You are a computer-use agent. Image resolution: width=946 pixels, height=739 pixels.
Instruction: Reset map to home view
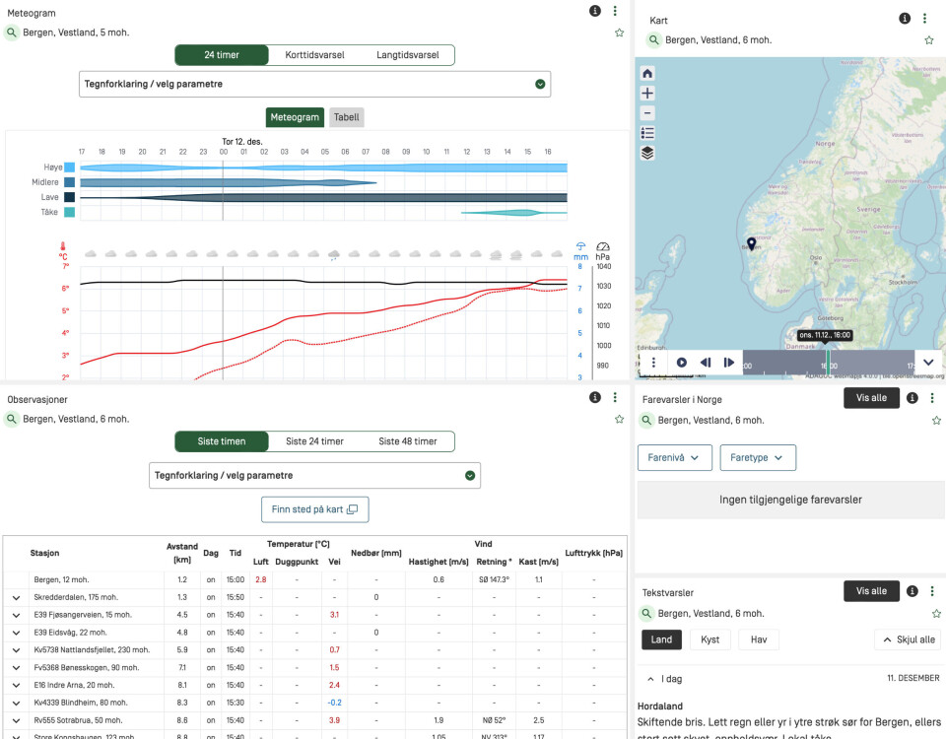[647, 73]
